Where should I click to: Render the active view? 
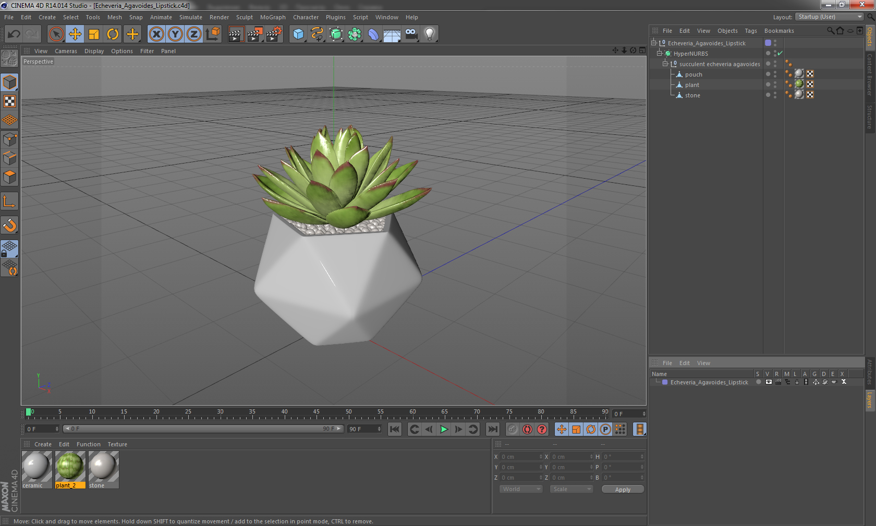pyautogui.click(x=236, y=34)
